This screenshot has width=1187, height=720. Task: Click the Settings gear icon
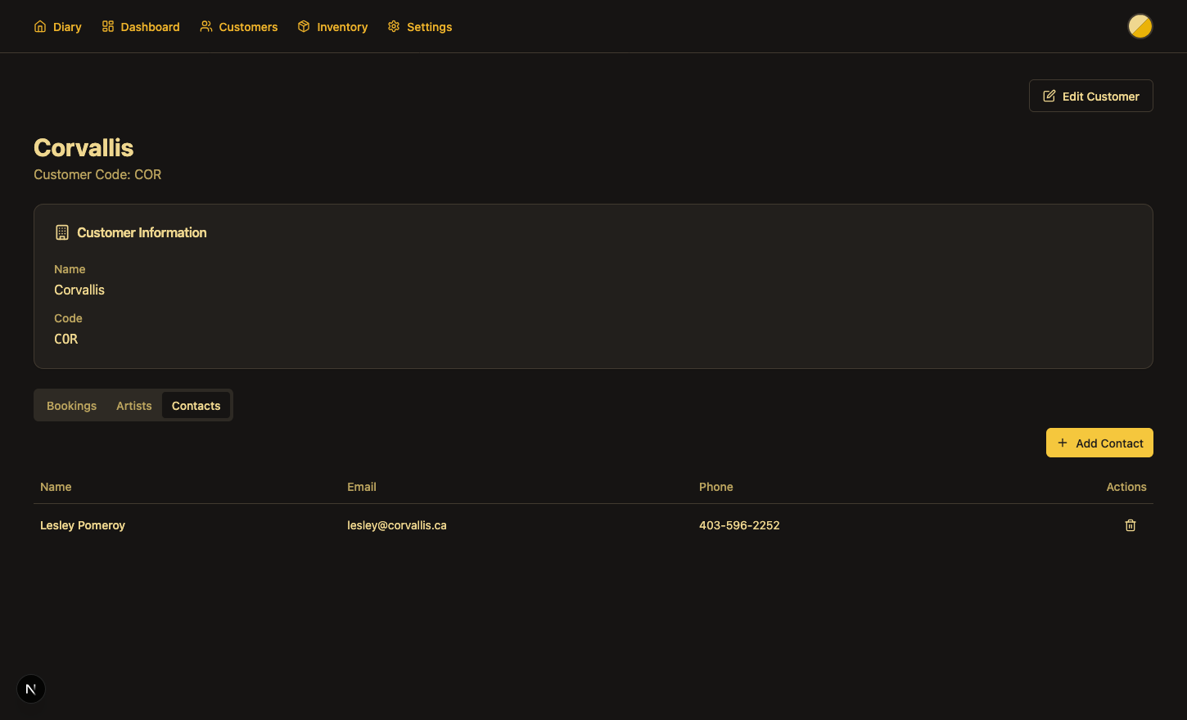tap(394, 27)
